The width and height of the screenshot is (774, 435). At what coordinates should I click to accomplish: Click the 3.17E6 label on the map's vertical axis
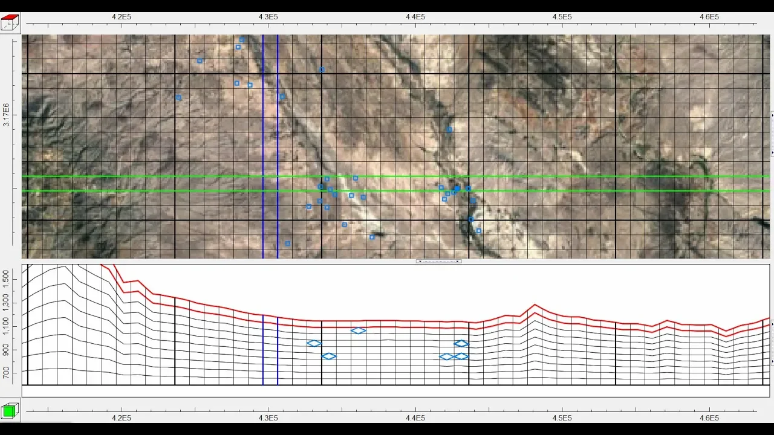click(x=6, y=115)
